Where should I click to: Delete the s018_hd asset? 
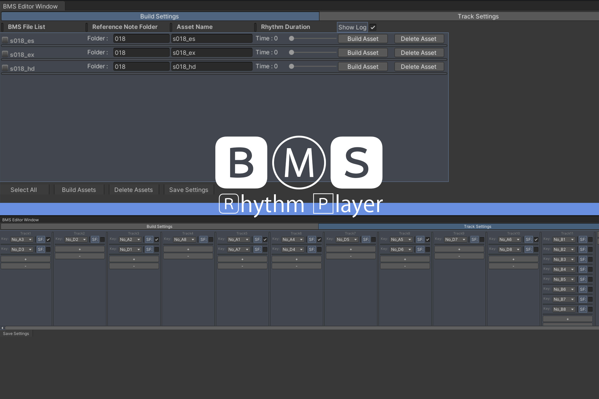tap(419, 67)
